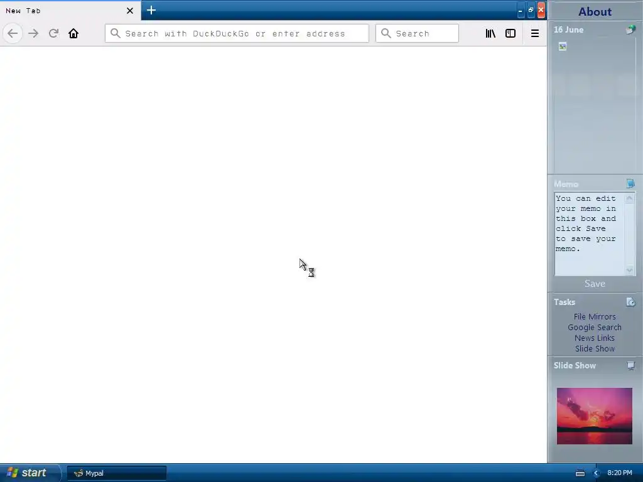
Task: Open the Slide Show task link
Action: tap(595, 348)
